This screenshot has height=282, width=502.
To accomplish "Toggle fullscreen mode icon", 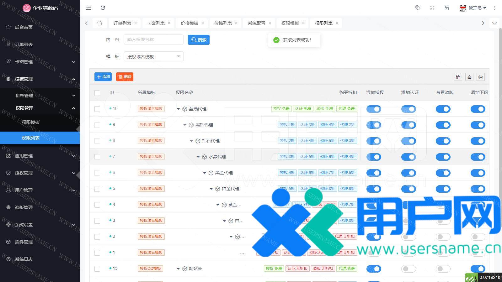I will click(x=432, y=8).
